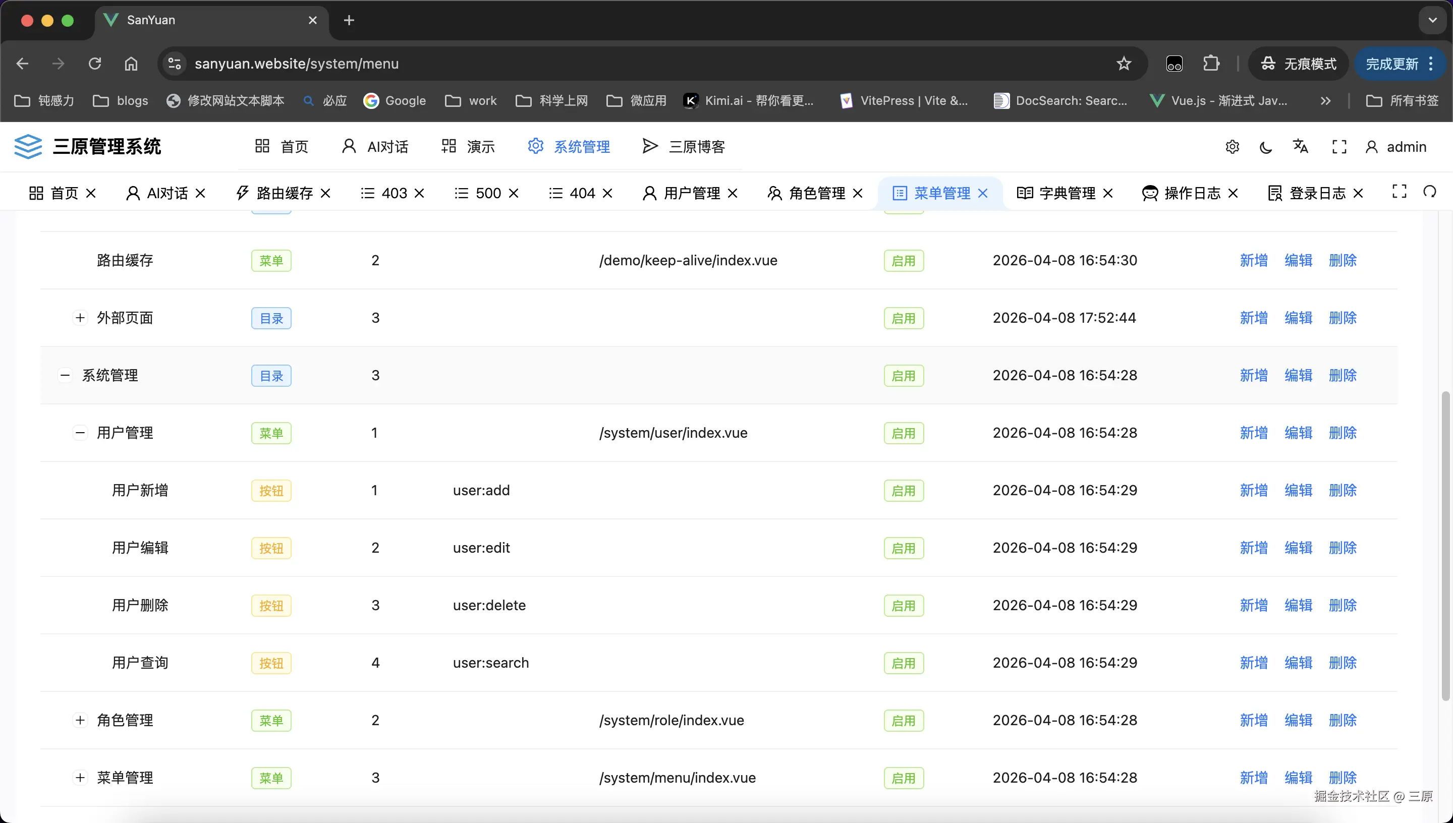Click the vertical page scrollbar thumb
The image size is (1453, 823).
[x=1445, y=546]
